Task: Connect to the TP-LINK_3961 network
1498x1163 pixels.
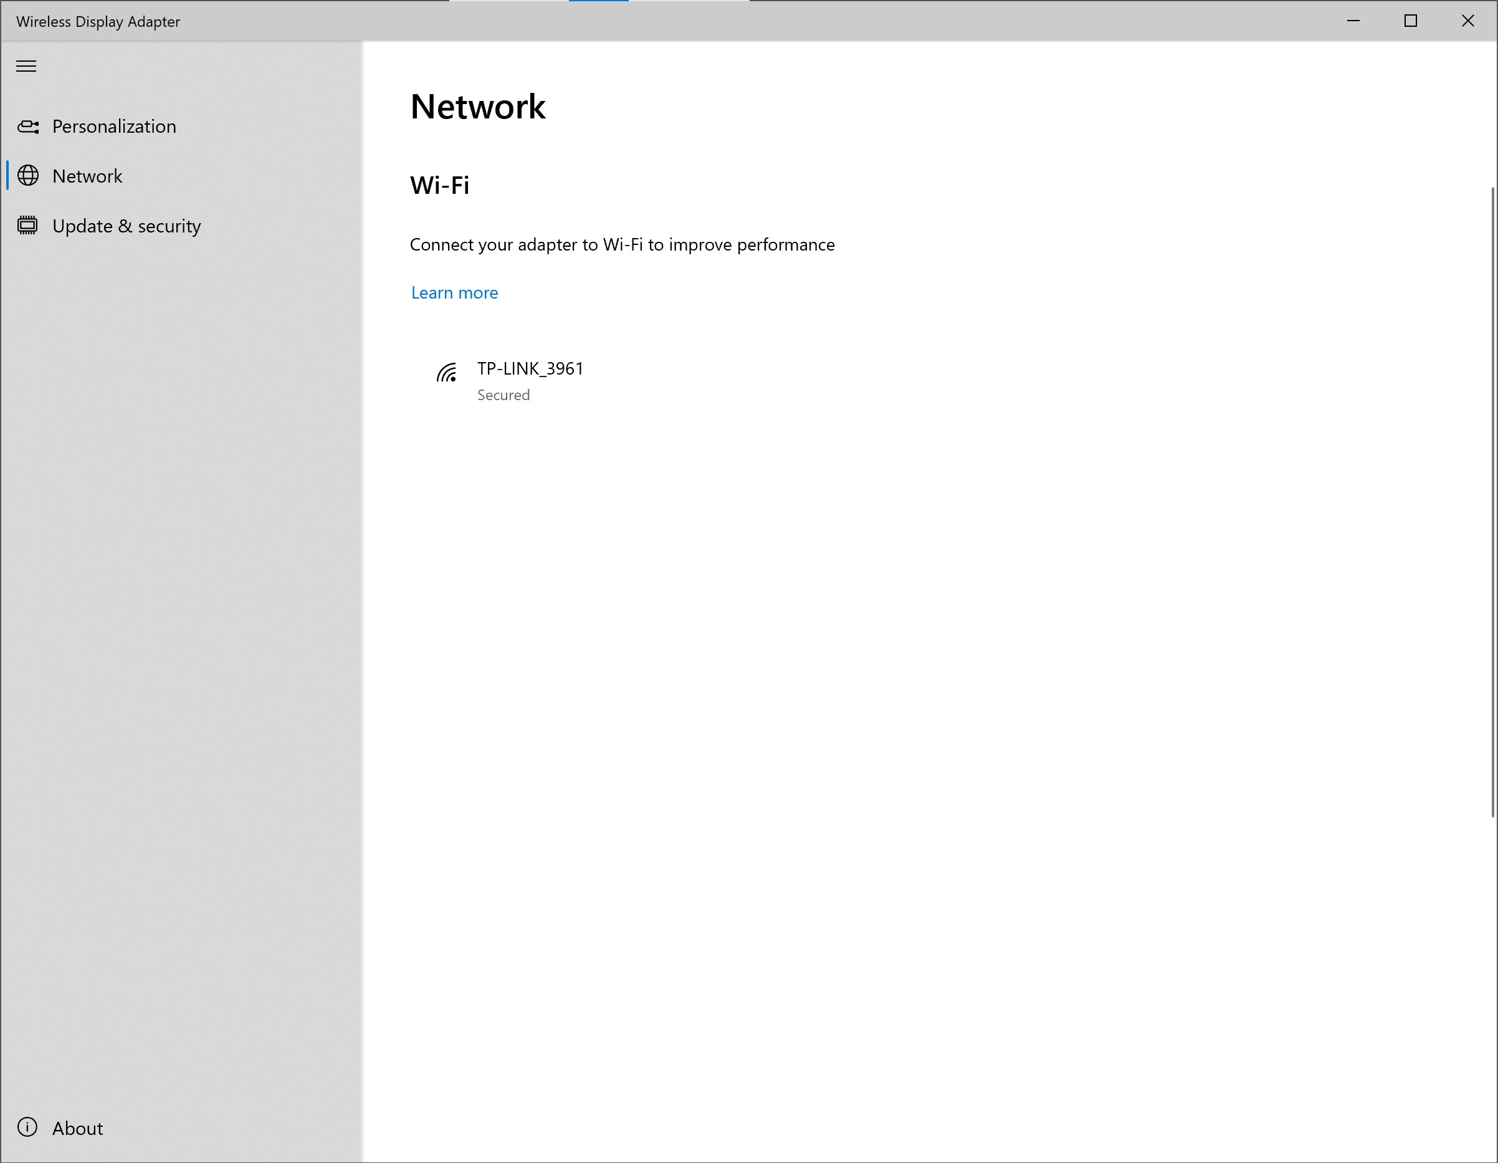Action: [530, 368]
